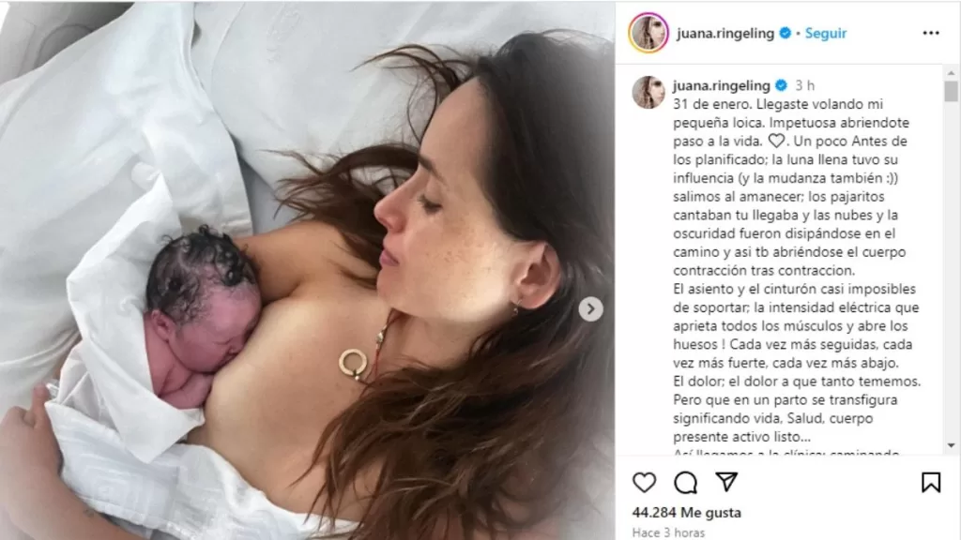Viewport: 961px width, 540px height.
Task: Click the Hace 3 horas timestamp
Action: click(668, 532)
